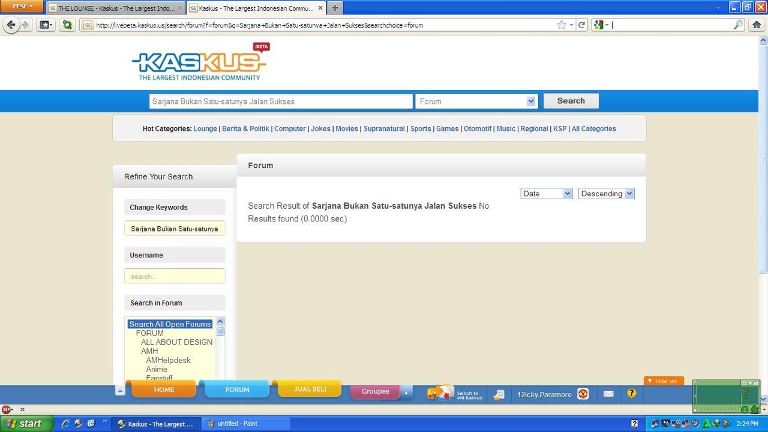
Task: Open the Movies category link
Action: point(347,128)
